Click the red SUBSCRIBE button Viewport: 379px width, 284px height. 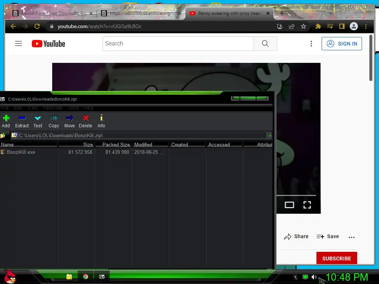pyautogui.click(x=336, y=258)
